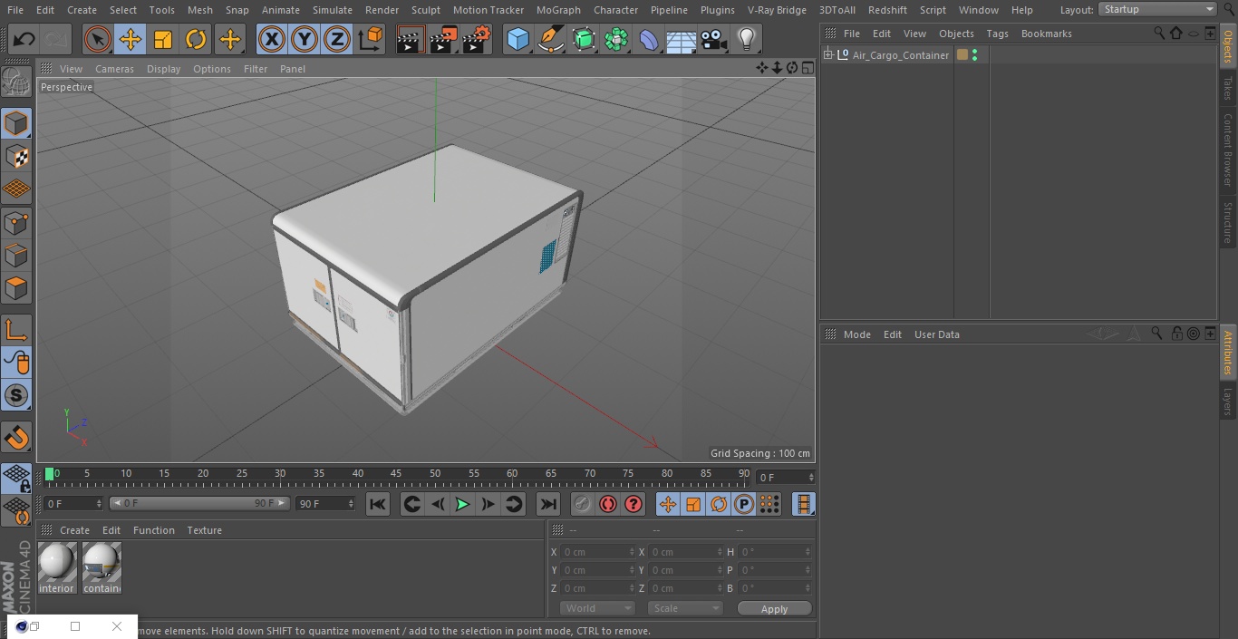Select the container material thumbnail
The height and width of the screenshot is (639, 1238).
click(x=102, y=568)
